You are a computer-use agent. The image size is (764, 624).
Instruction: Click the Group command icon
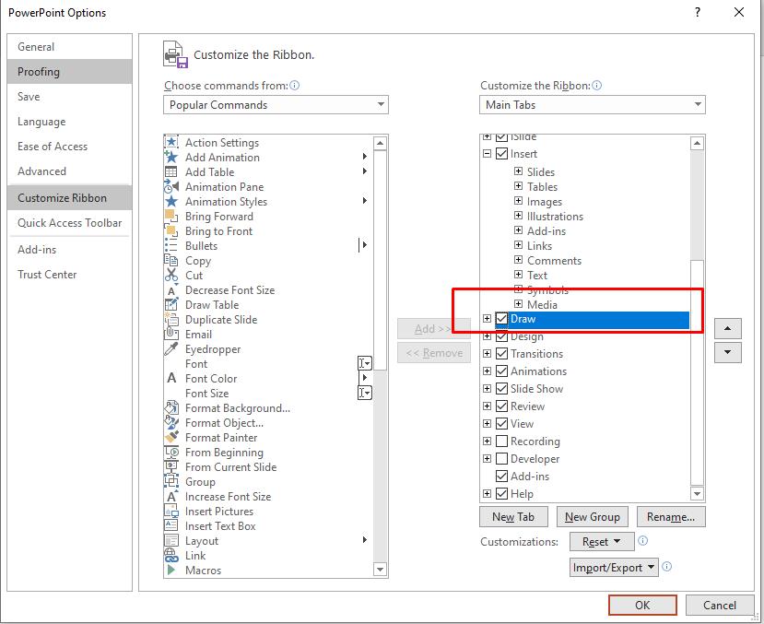point(171,481)
